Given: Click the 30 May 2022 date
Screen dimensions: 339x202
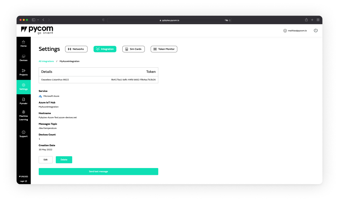Looking at the screenshot, I should point(45,150).
